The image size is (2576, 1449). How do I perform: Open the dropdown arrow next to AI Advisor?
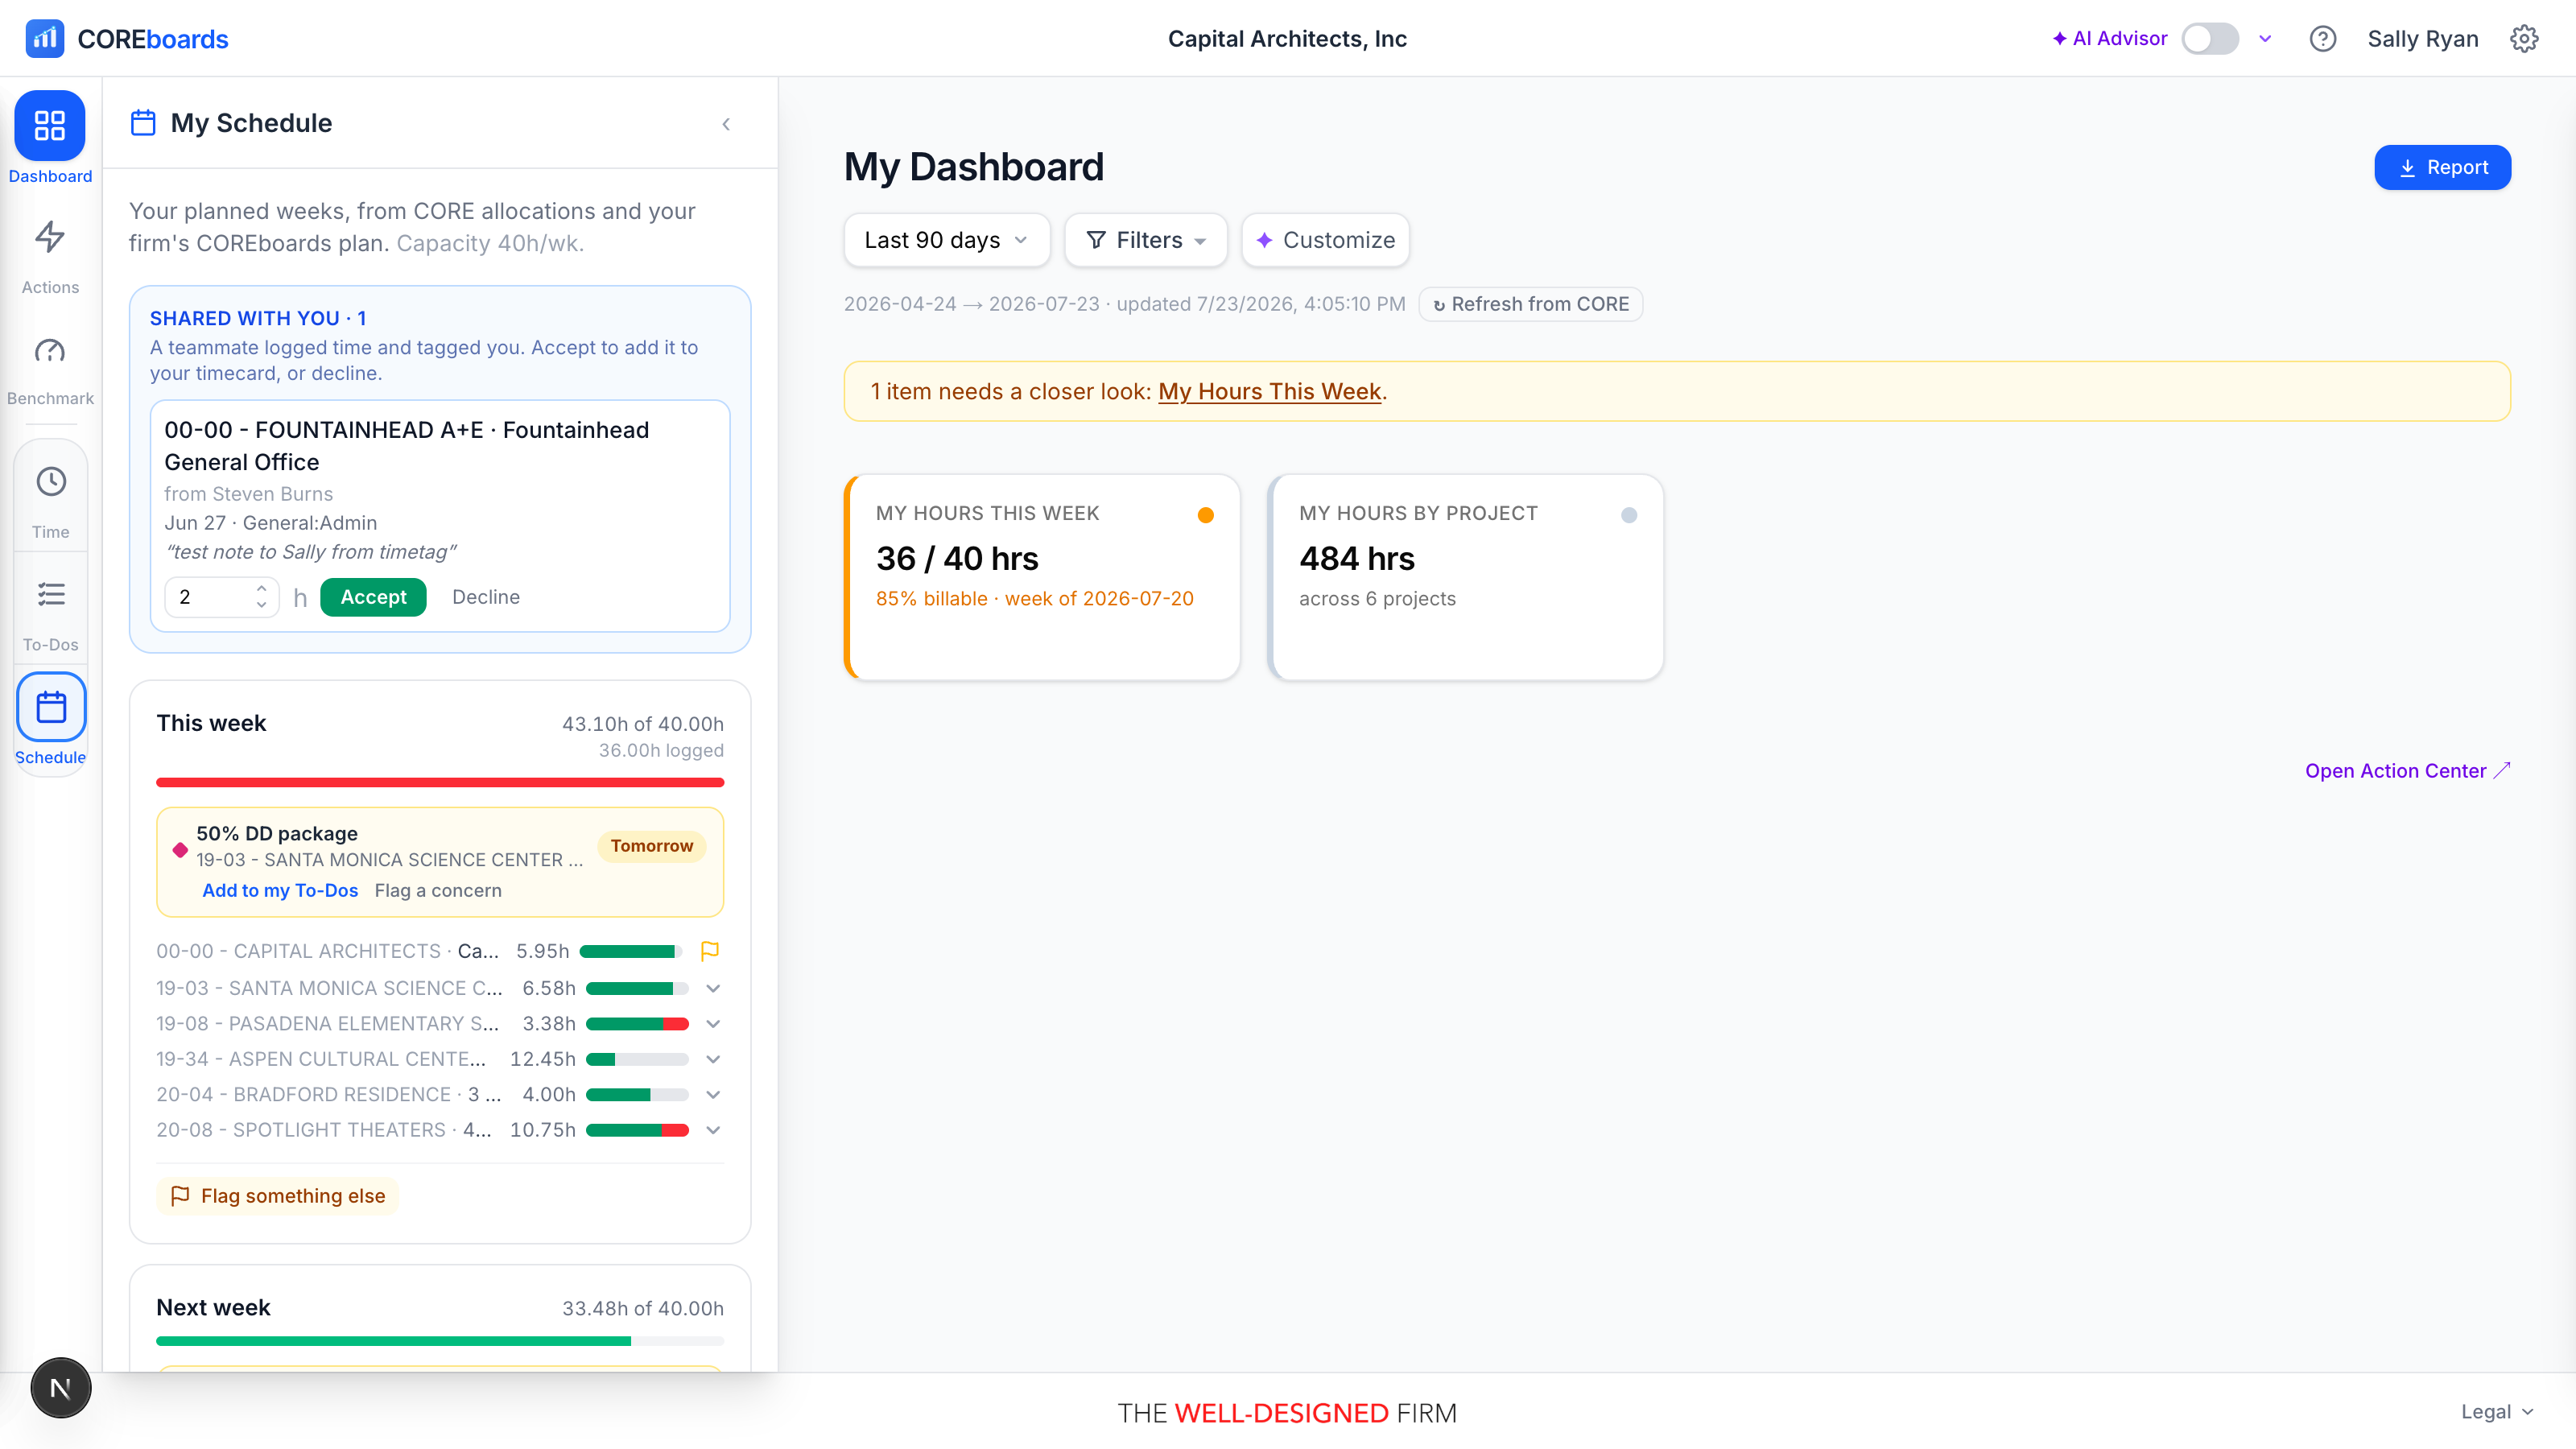pos(2265,39)
